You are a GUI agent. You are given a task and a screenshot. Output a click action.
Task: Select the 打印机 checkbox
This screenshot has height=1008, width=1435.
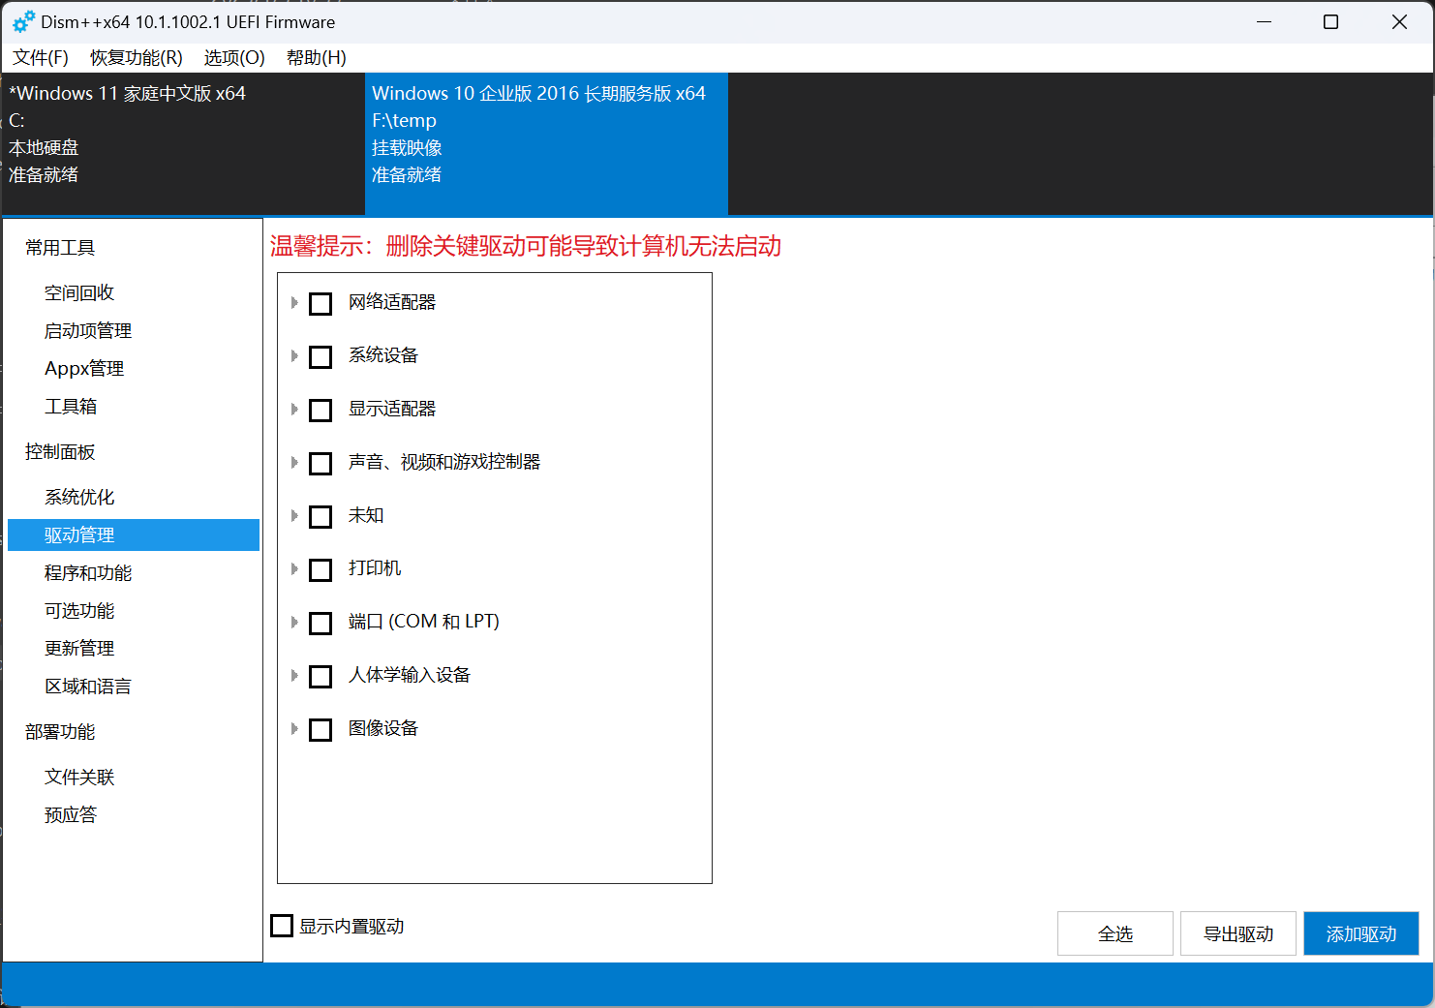pos(321,569)
